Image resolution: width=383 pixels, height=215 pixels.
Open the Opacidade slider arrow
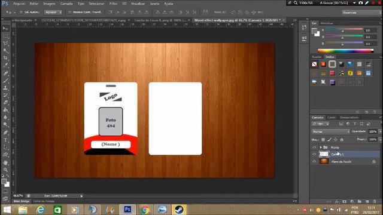point(380,131)
